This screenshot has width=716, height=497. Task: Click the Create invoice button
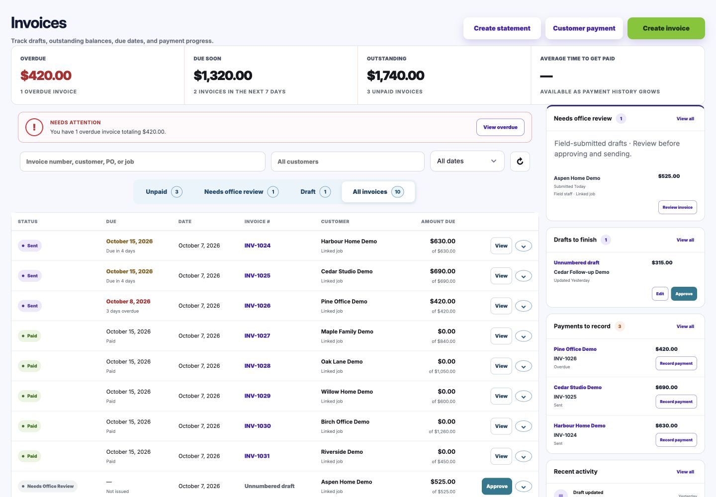click(x=666, y=28)
